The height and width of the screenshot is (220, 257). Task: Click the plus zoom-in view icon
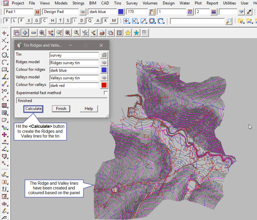click(25, 33)
